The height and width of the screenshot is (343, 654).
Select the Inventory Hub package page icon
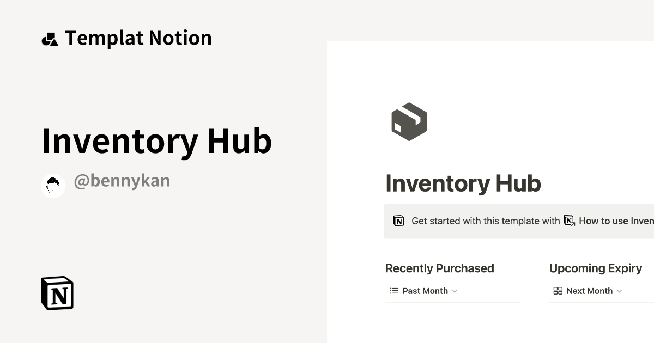click(x=409, y=121)
